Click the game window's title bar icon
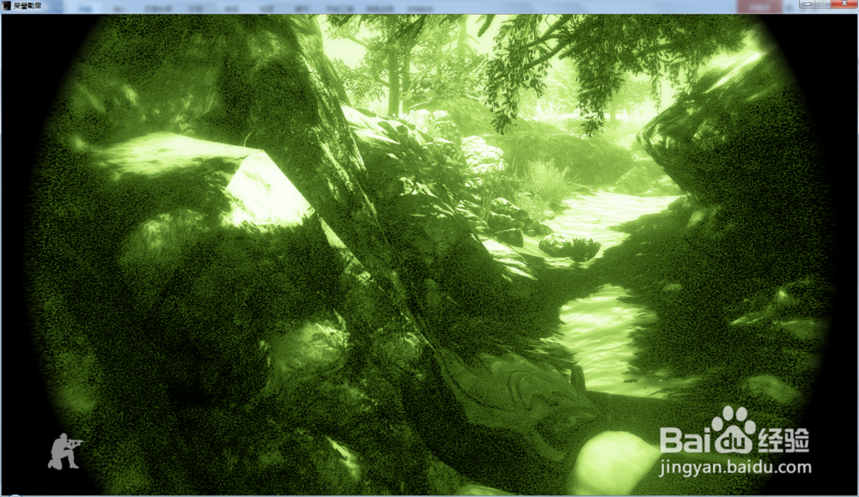The image size is (859, 497). 7,5
